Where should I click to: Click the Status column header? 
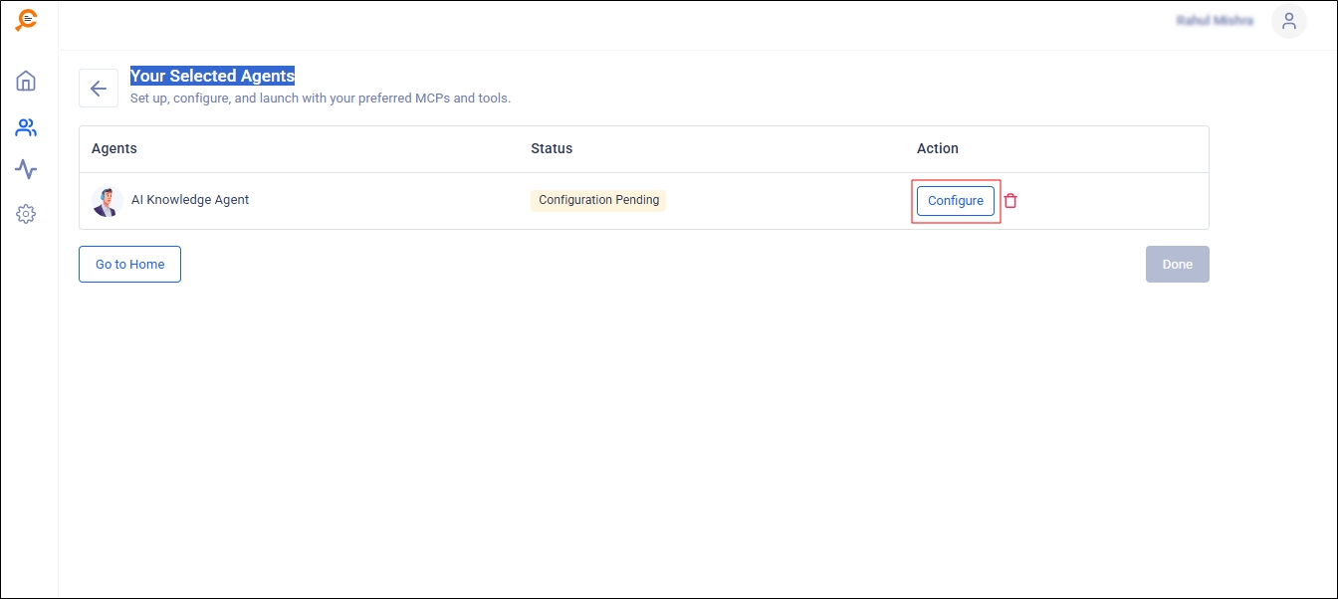552,148
